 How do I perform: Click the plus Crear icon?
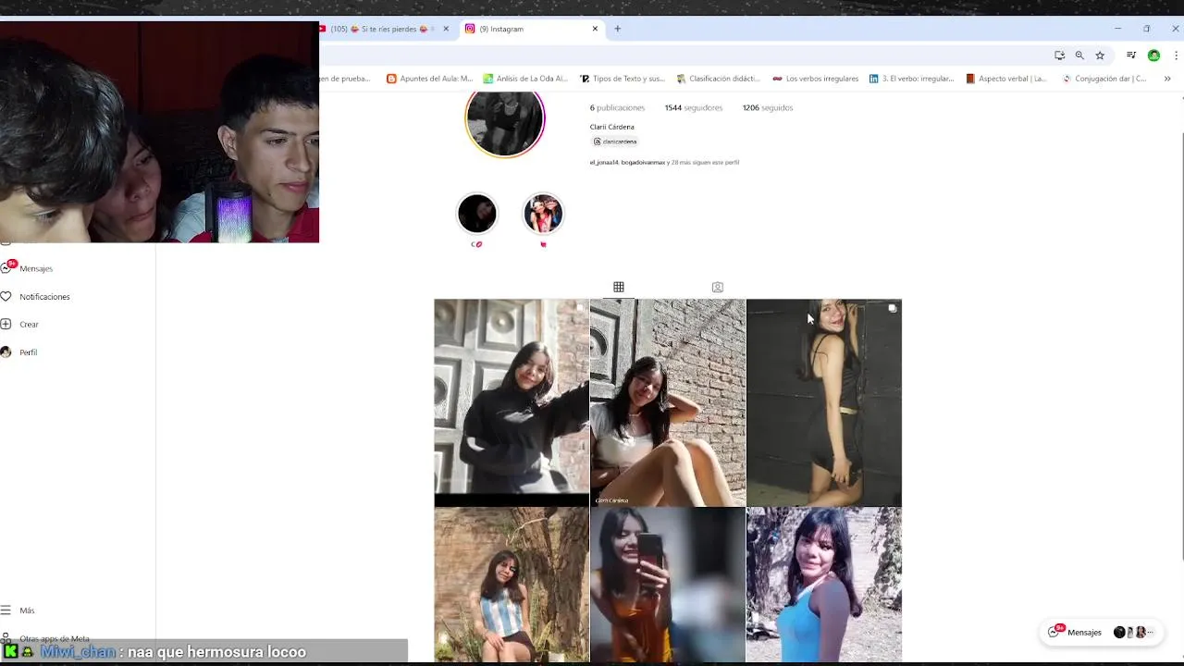click(6, 325)
